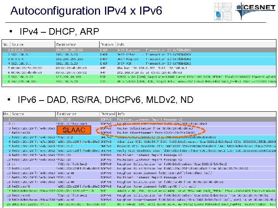The height and width of the screenshot is (208, 278).
Task: Click the slide title 'Autoconfiguration IPv4 x IPv6'
Action: [86, 11]
